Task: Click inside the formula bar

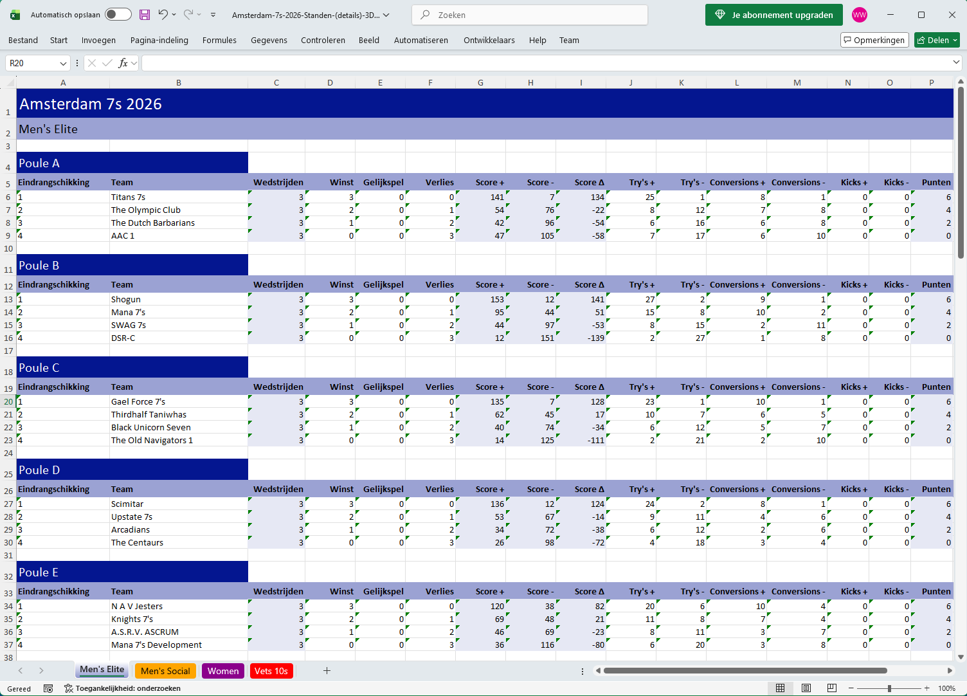Action: coord(545,63)
